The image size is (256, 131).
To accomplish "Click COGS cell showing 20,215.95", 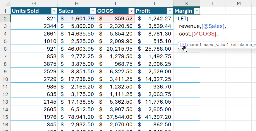I will [x=115, y=49].
